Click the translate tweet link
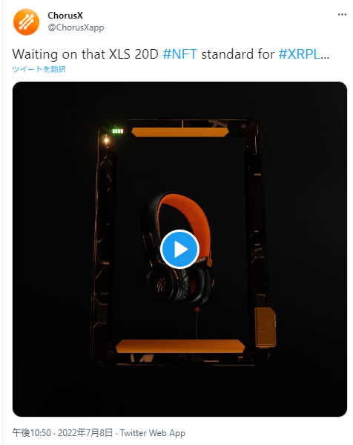 tap(39, 69)
